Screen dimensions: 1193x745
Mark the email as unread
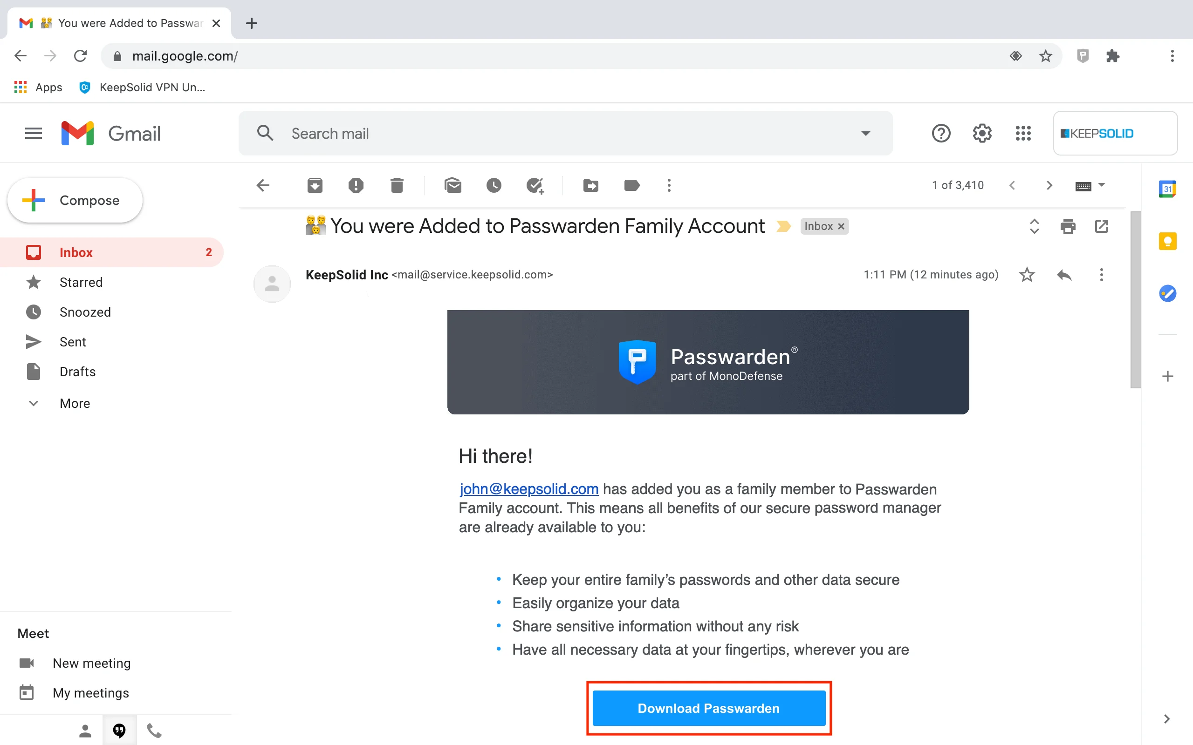[453, 186]
